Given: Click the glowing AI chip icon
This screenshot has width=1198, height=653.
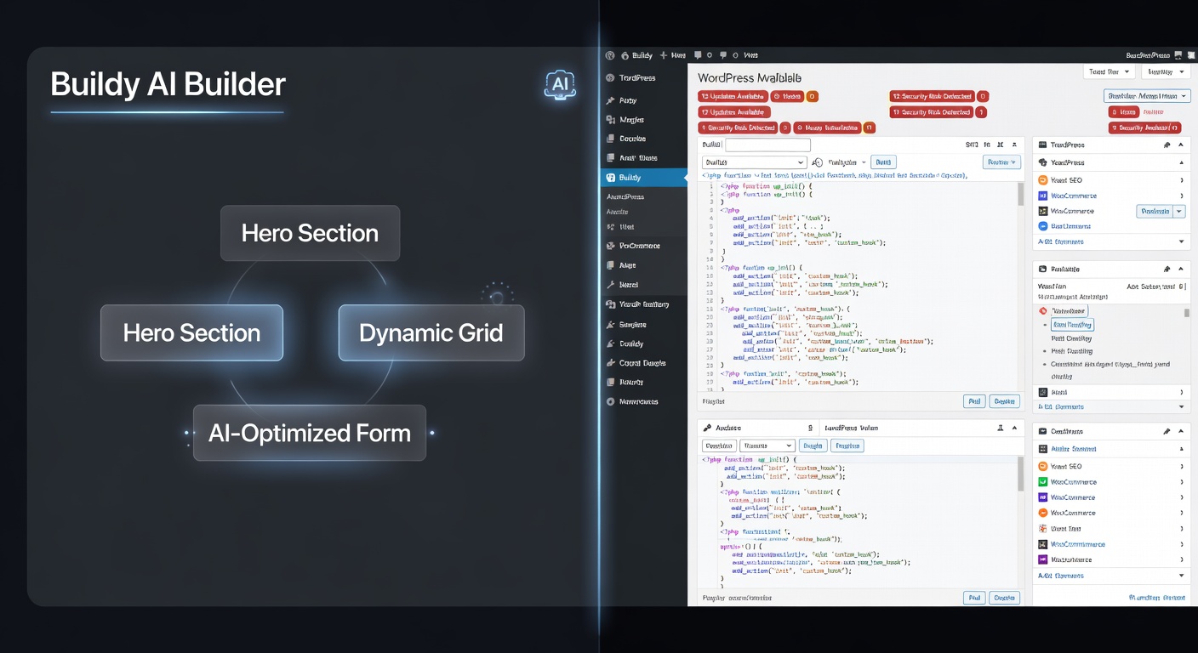Looking at the screenshot, I should coord(559,84).
